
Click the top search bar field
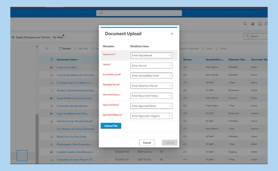tap(139, 13)
